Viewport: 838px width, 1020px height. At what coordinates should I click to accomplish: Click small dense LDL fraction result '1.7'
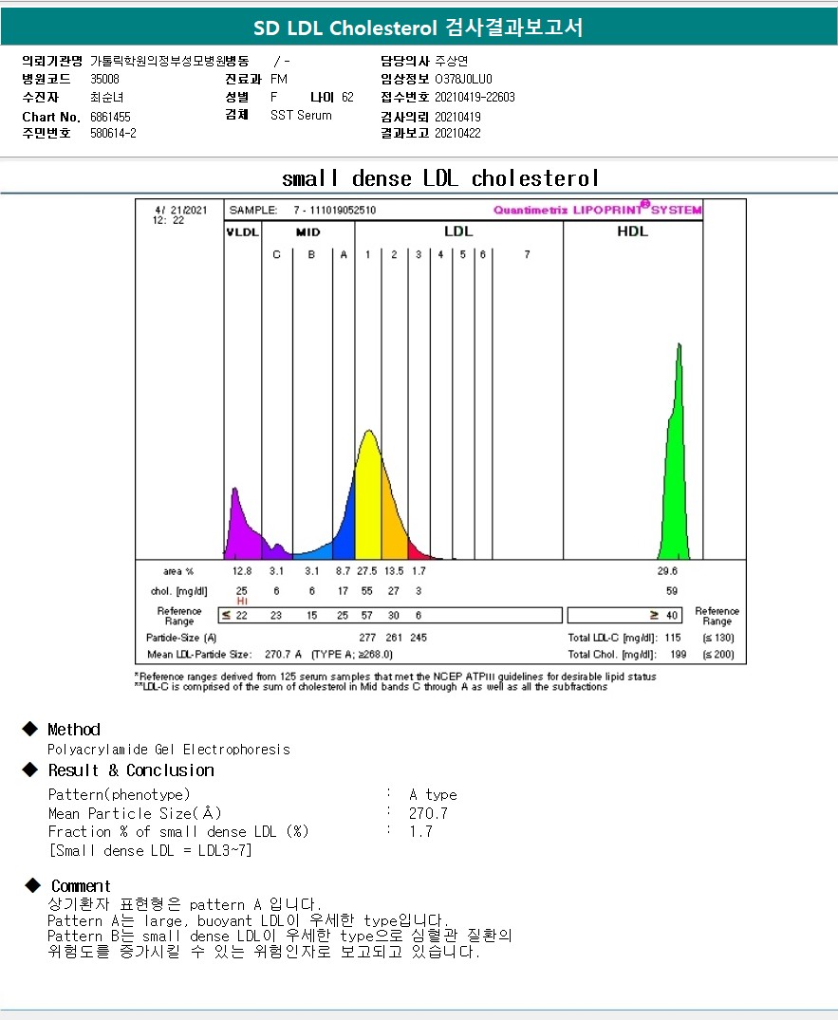421,831
